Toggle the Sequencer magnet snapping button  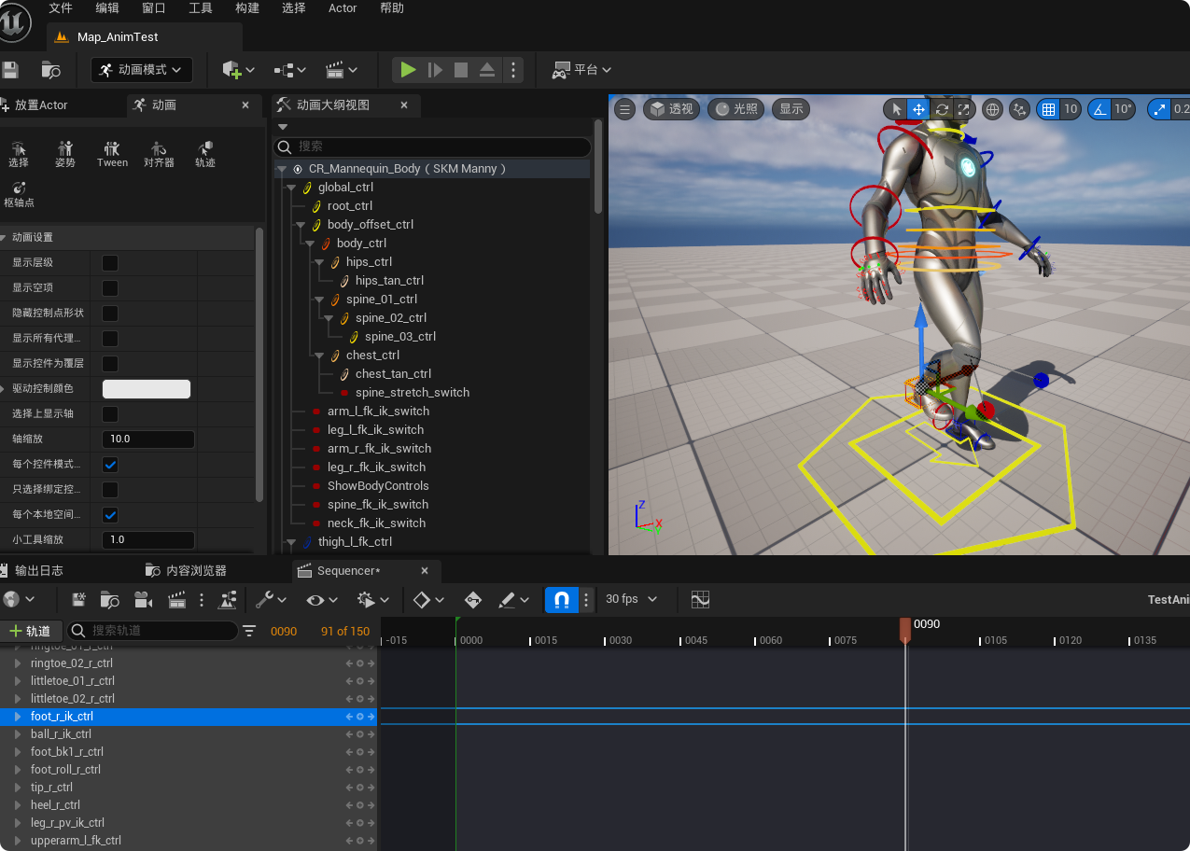[562, 599]
